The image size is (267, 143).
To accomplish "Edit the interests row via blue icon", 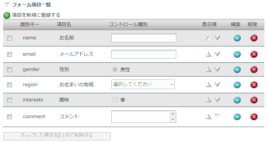I will [237, 100].
